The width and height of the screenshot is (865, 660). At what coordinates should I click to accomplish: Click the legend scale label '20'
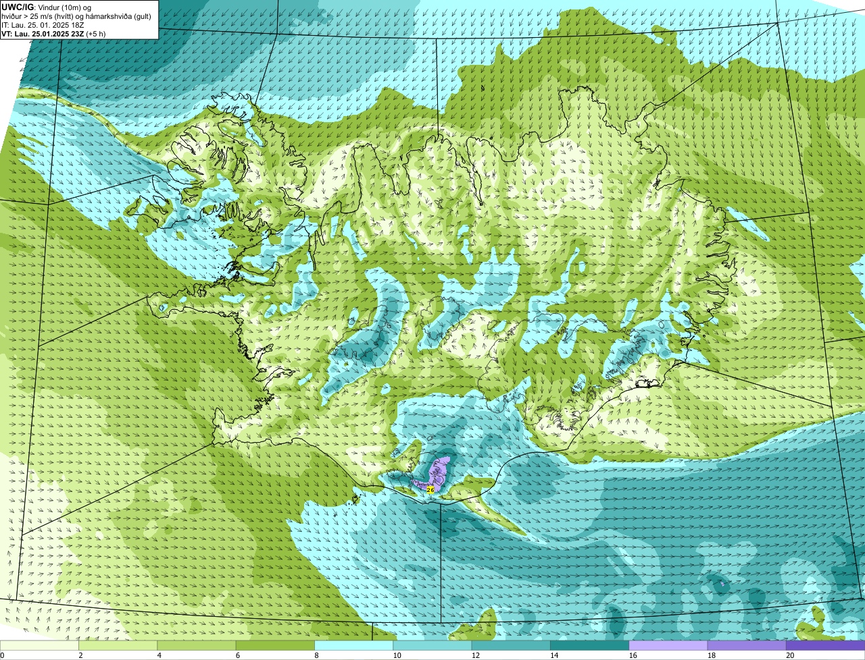[x=789, y=655]
